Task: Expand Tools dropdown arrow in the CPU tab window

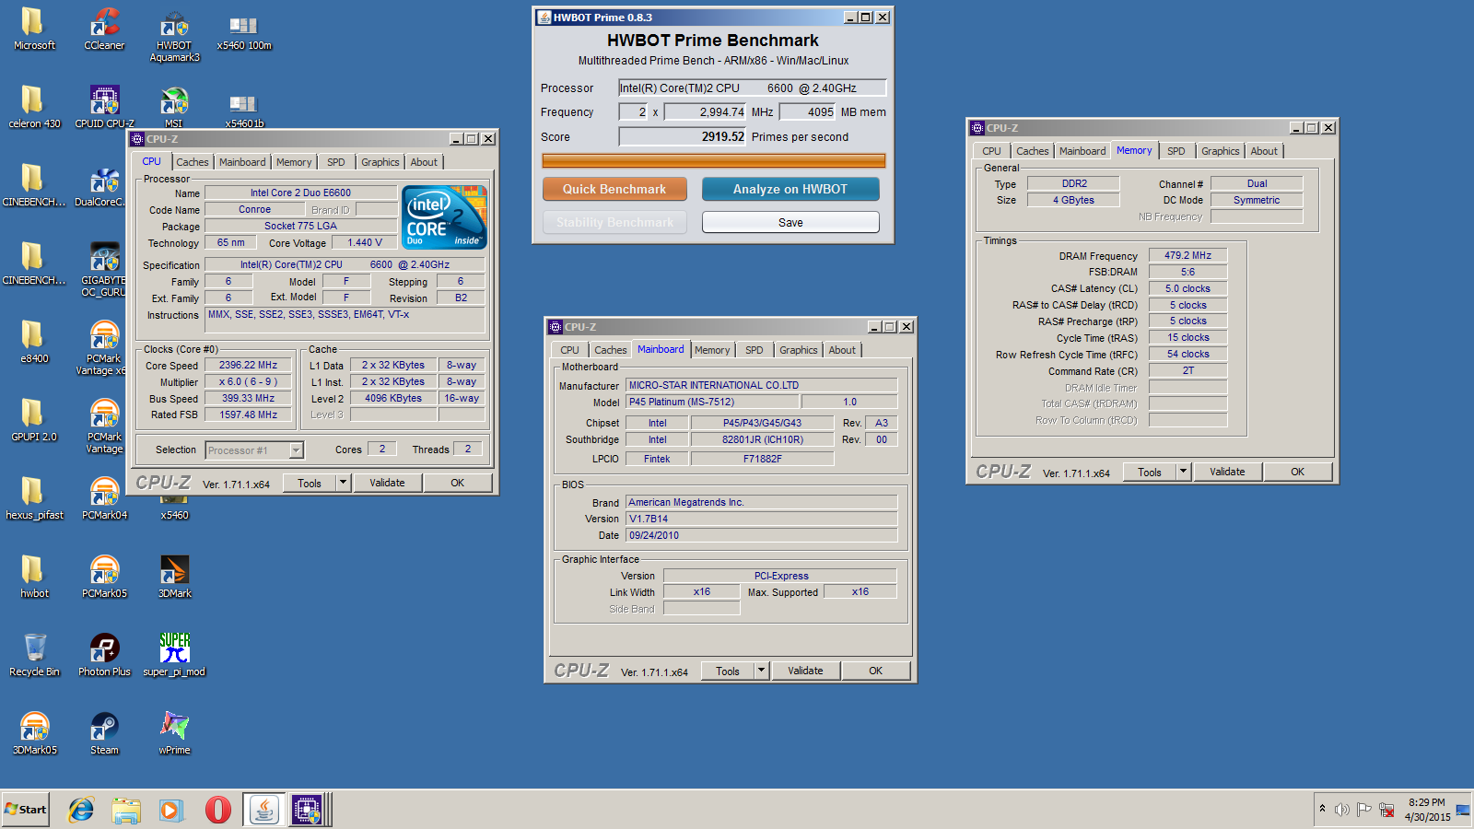Action: click(x=344, y=483)
